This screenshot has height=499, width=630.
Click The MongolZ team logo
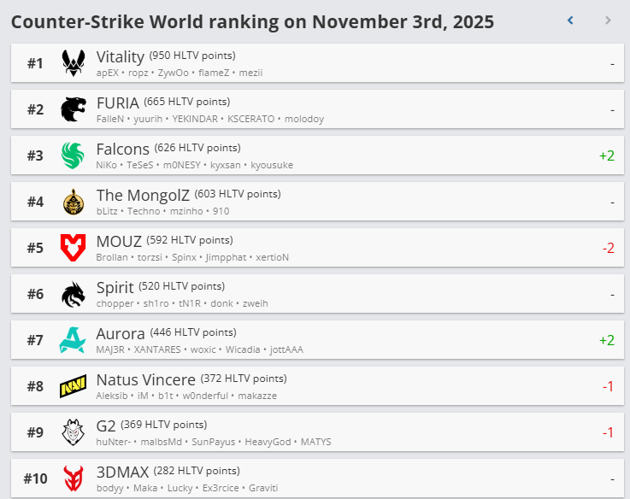coord(73,202)
